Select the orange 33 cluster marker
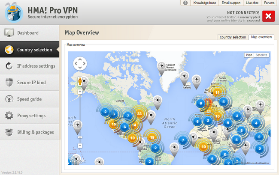 pos(139,114)
